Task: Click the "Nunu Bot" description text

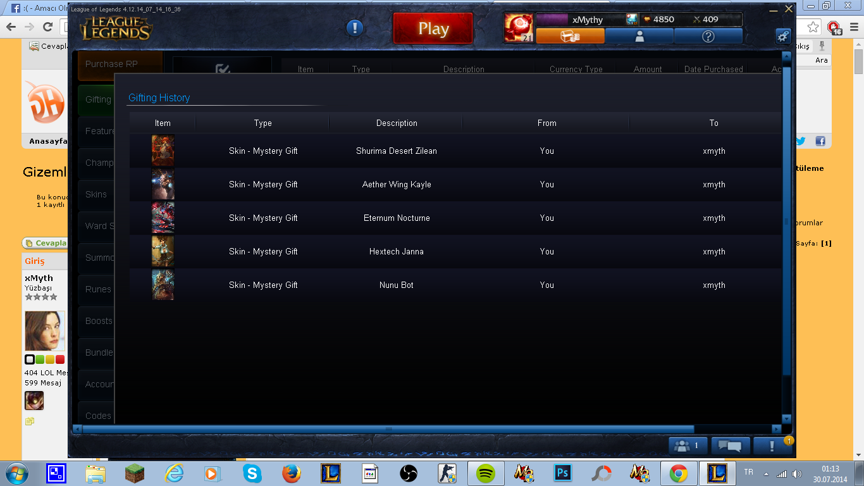Action: [x=397, y=285]
